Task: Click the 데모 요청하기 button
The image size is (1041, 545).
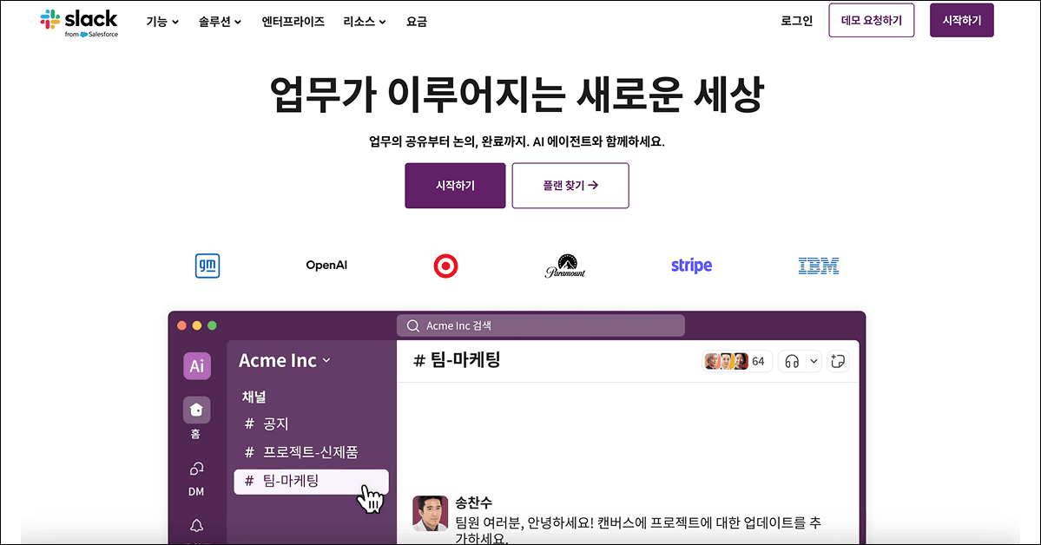Action: pyautogui.click(x=871, y=21)
